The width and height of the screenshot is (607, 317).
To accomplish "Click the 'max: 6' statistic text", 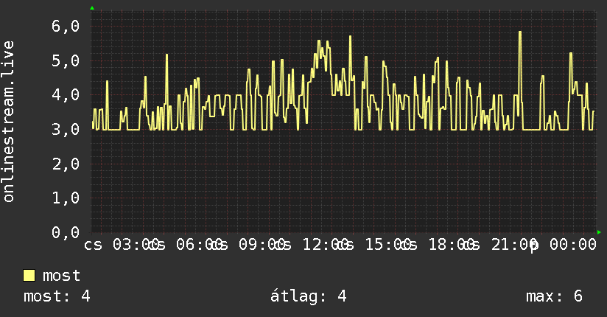I will 554,296.
